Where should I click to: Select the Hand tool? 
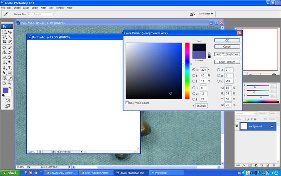4,83
